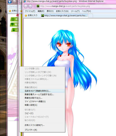The image size is (116, 136).
Task: Click the blue back arrow of the rear IE window
Action: pyautogui.click(x=10, y=2)
